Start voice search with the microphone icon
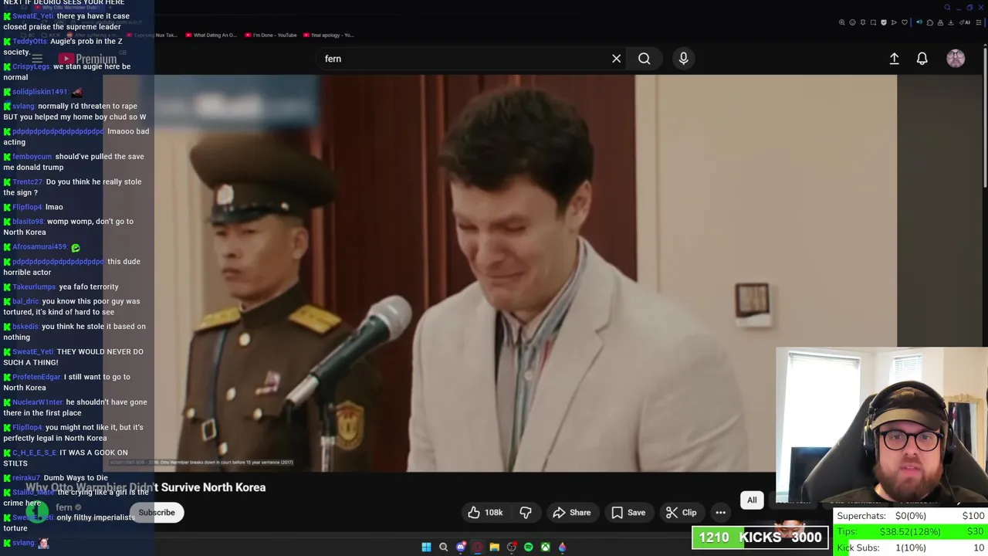Screen dimensions: 988x556 coord(683,59)
